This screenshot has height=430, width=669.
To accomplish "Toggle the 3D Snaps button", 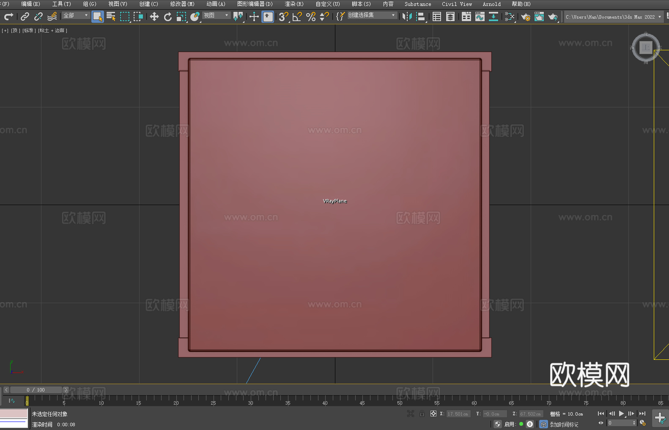I will click(x=283, y=16).
